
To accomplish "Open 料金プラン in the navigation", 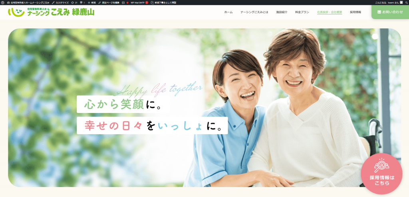I will coord(302,12).
